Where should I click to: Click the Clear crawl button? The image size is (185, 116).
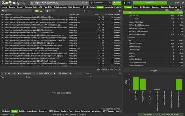pyautogui.click(x=127, y=3)
